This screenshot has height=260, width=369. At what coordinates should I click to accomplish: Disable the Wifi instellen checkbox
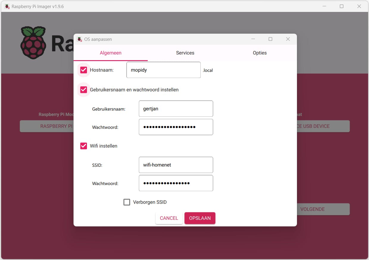84,146
